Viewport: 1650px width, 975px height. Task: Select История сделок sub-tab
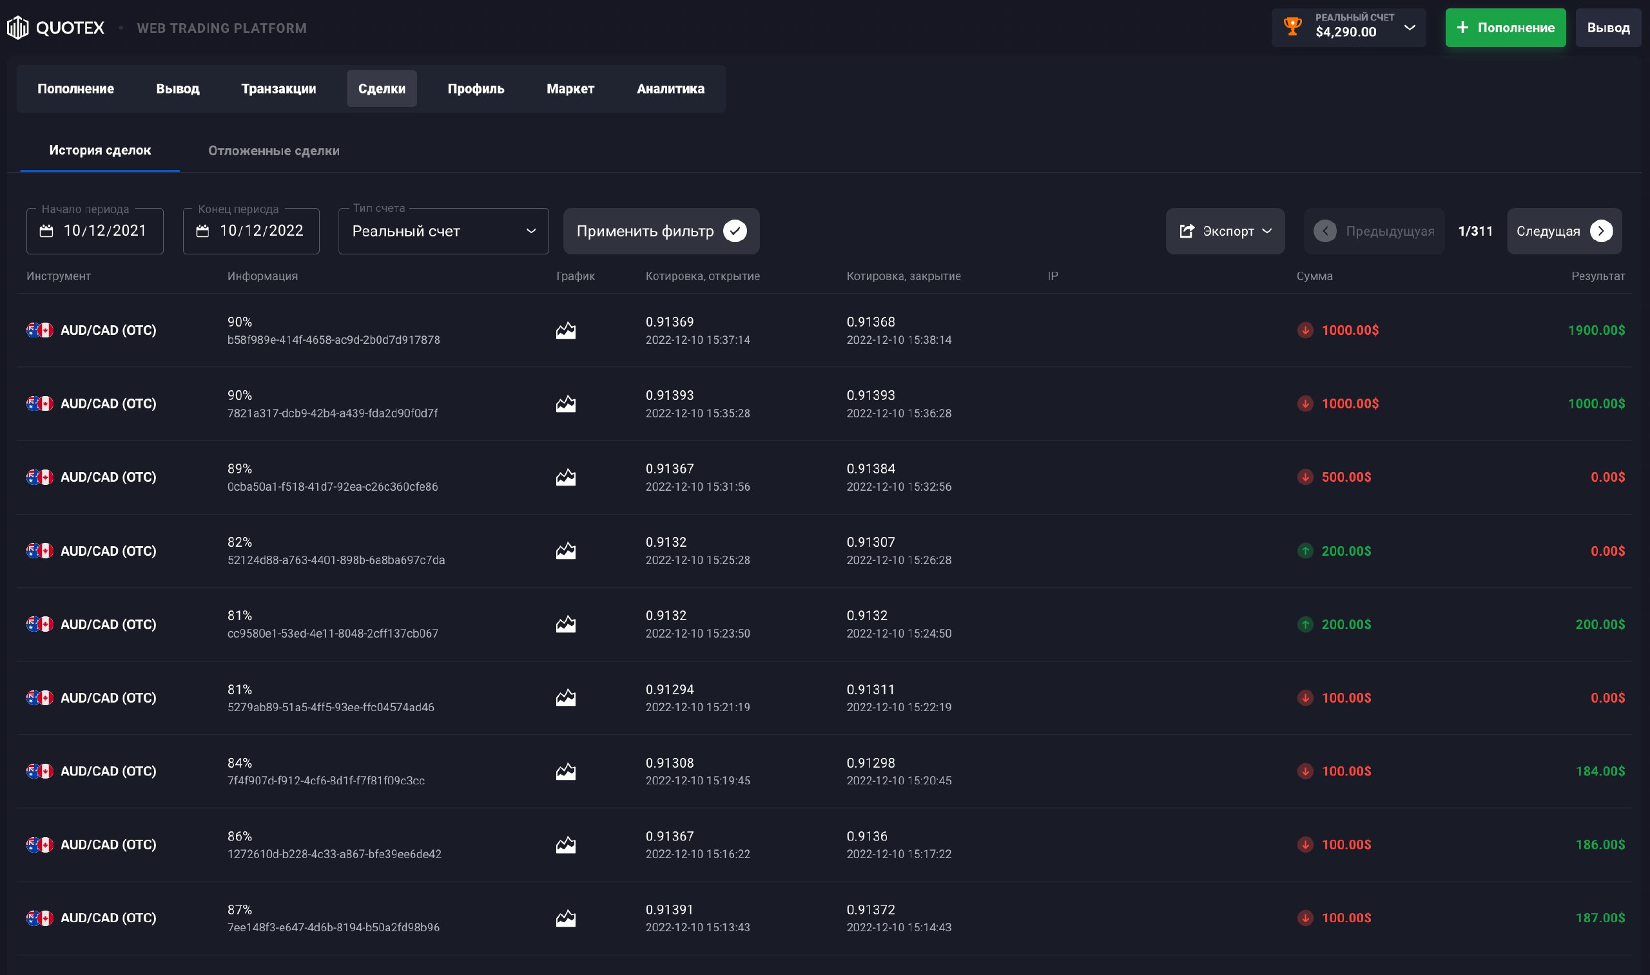pos(100,151)
